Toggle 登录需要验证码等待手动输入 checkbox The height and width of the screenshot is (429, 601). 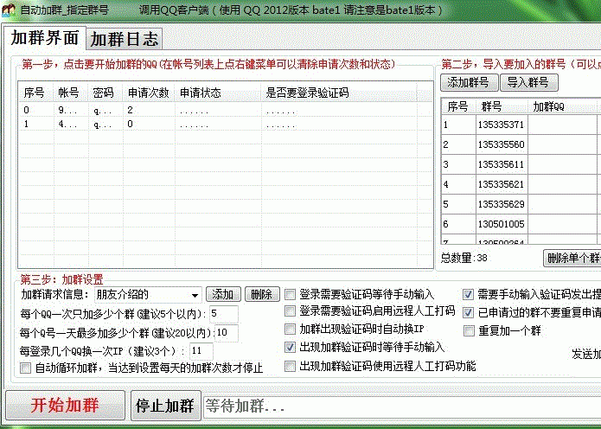(291, 294)
